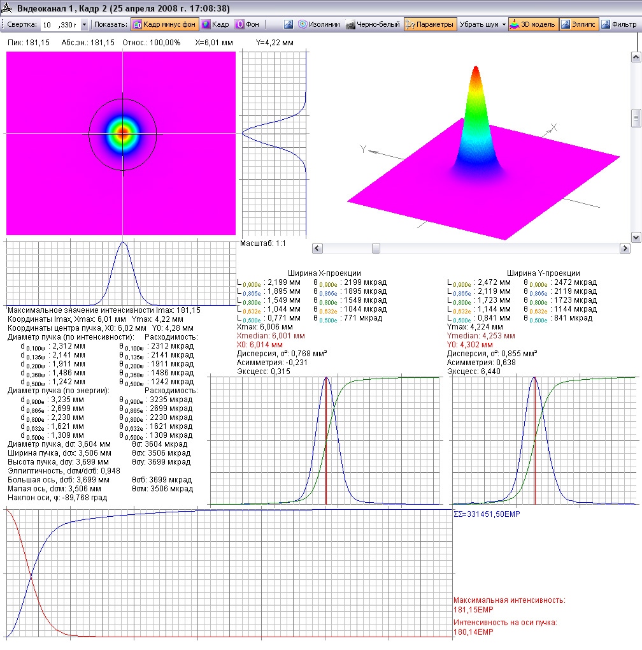Click the horizontal scrollbar thumb under 3D model
Screen dimensions: 642x650
click(x=376, y=249)
